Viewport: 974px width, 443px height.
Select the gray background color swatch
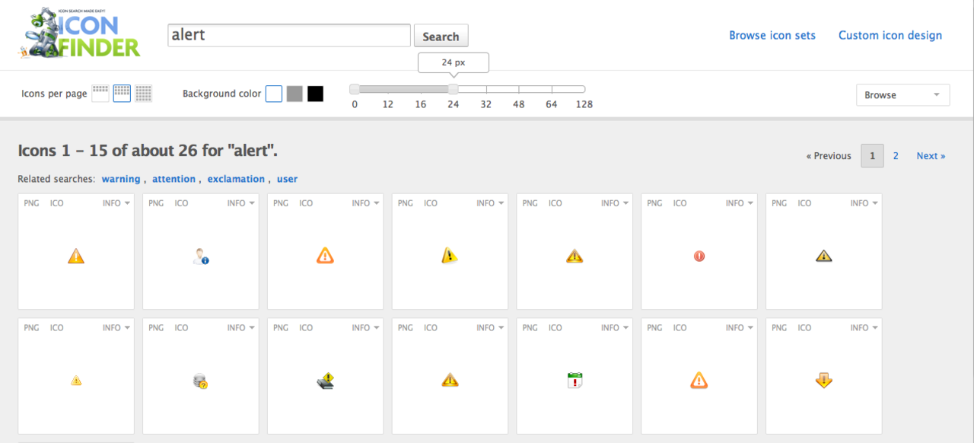(294, 93)
